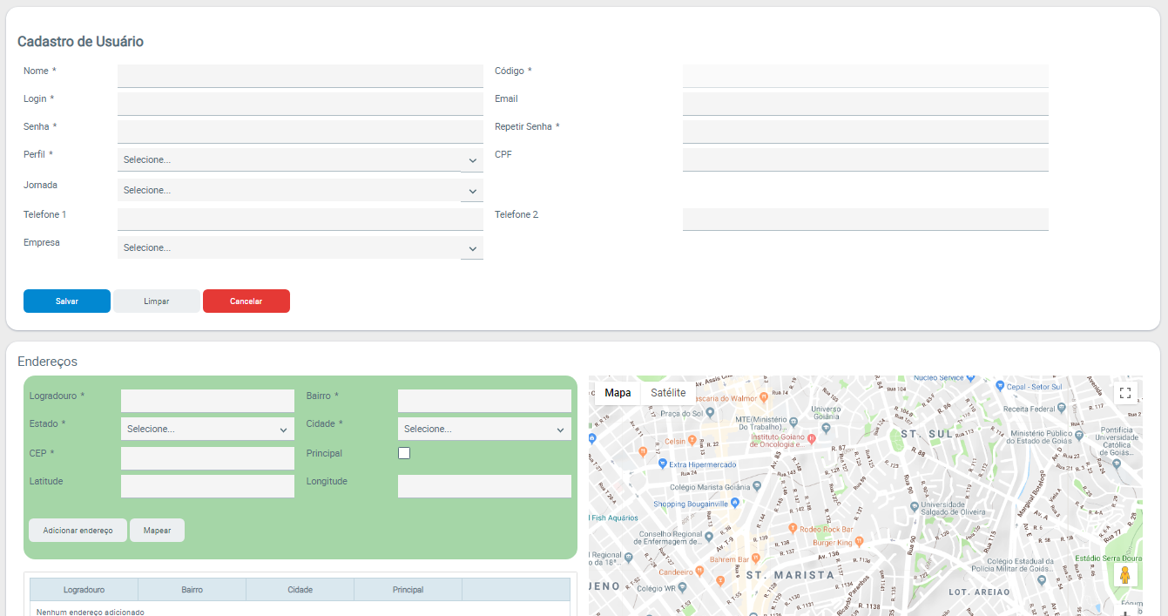1168x616 pixels.
Task: Click the Telefone 2 field
Action: click(x=865, y=220)
